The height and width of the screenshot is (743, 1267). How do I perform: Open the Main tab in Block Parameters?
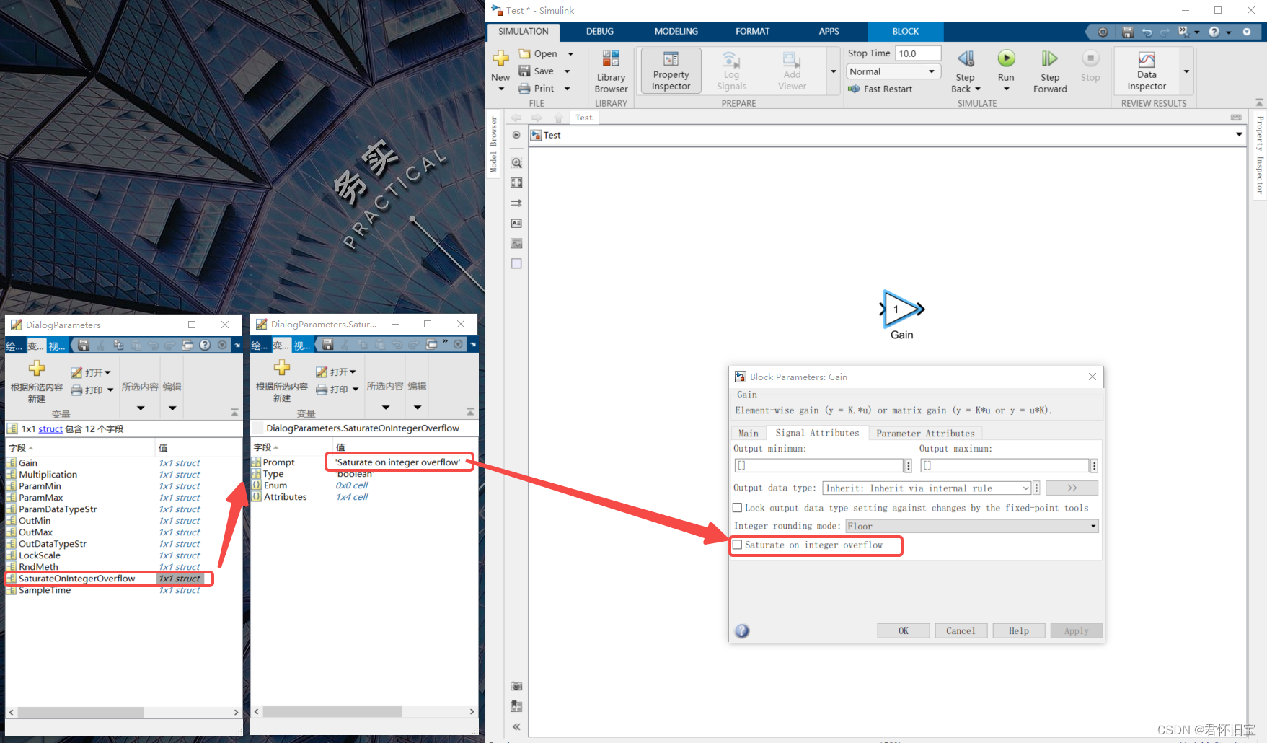point(748,433)
